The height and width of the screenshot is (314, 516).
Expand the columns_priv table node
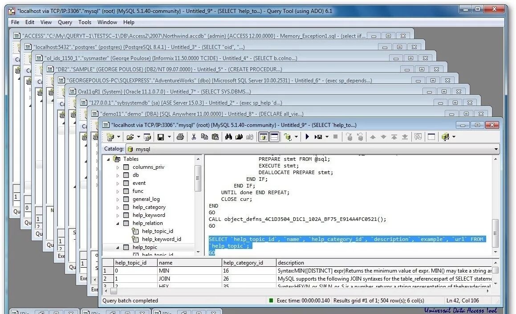[x=118, y=167]
